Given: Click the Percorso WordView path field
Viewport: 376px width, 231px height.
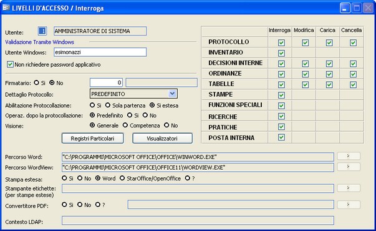Looking at the screenshot, I should click(198, 167).
